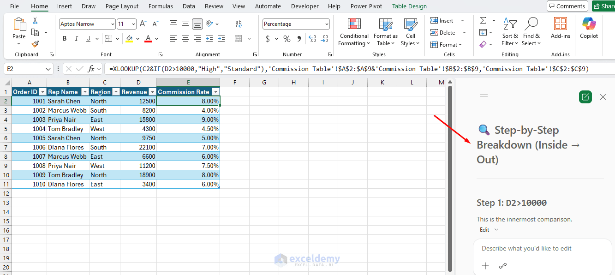
Task: Click Increase Decimal icon
Action: tap(312, 39)
